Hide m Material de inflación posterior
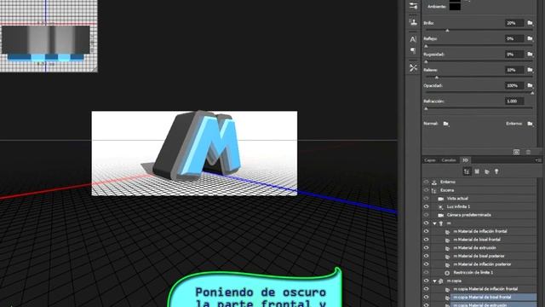Screen dimensions: 545x307 click(x=426, y=264)
